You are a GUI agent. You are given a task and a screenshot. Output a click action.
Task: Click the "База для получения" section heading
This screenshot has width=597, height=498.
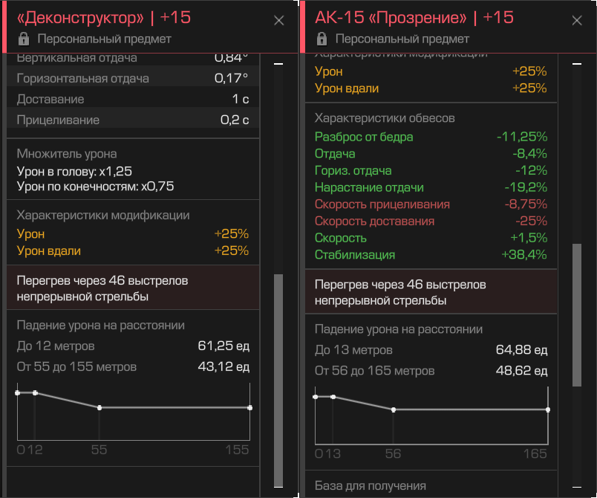coord(371,485)
